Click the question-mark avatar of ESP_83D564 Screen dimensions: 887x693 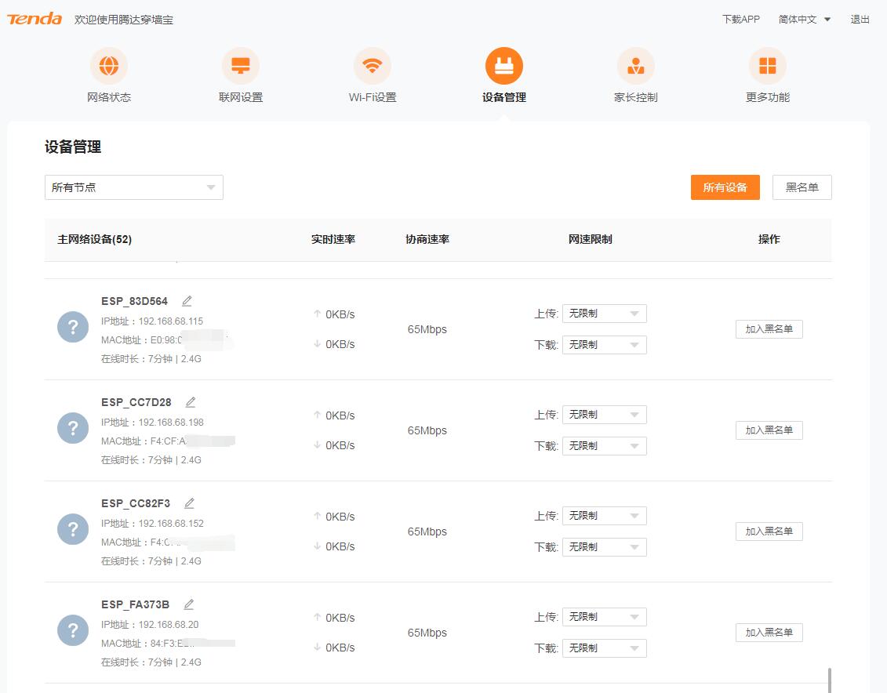(x=73, y=327)
